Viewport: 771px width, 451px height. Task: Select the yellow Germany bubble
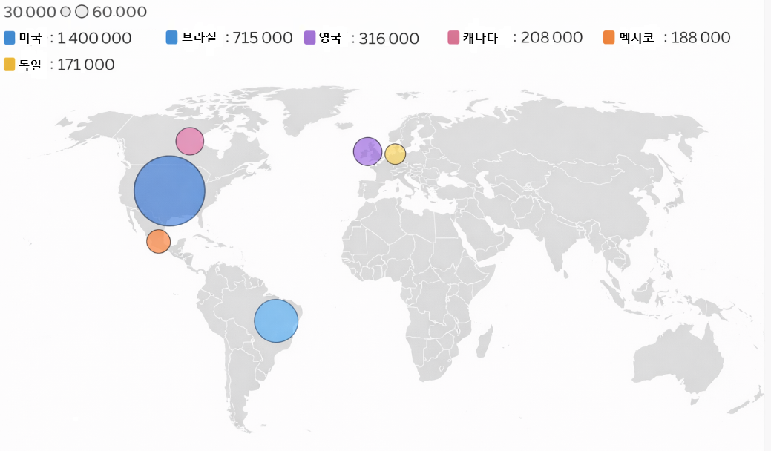(395, 154)
